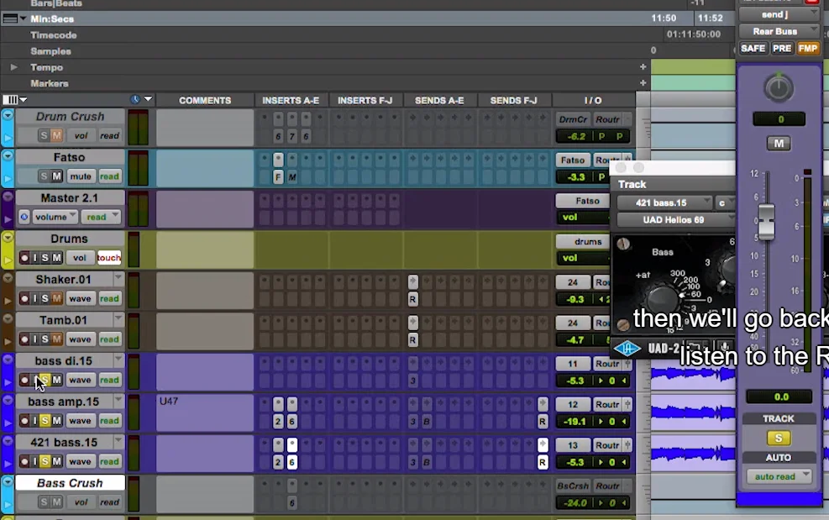Image resolution: width=829 pixels, height=520 pixels.
Task: Click send R on Shaker.01 track
Action: click(x=413, y=299)
